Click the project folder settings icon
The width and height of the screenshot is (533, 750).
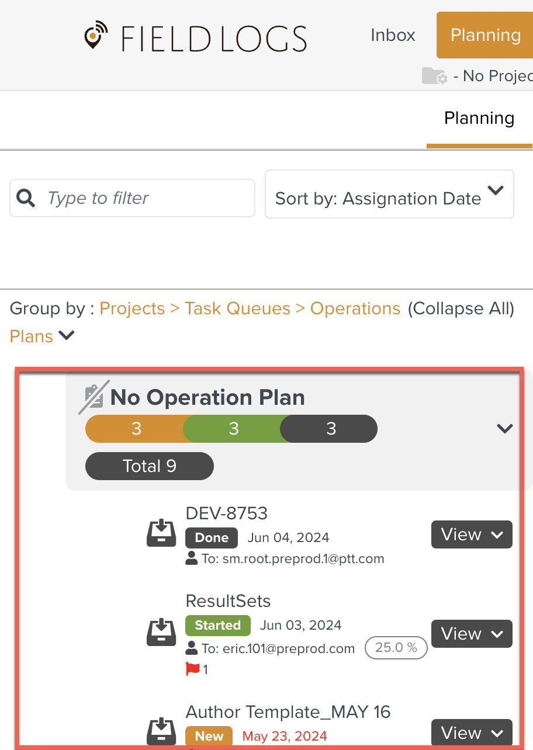434,76
